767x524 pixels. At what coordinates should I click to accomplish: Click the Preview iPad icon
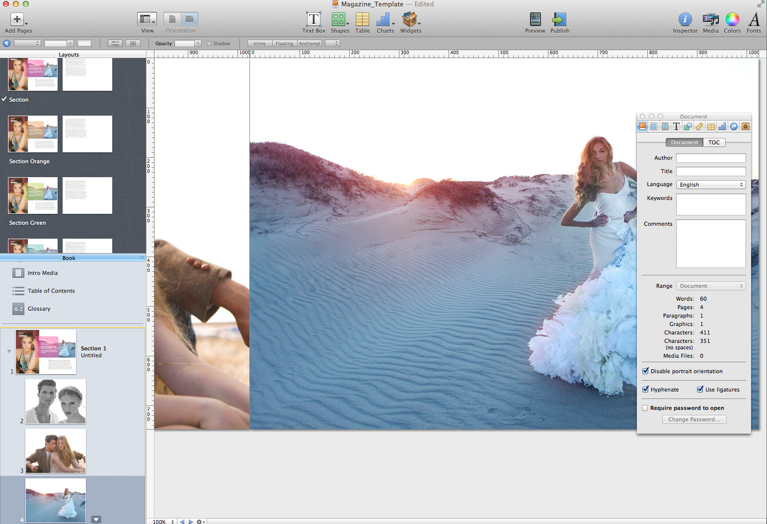tap(535, 19)
